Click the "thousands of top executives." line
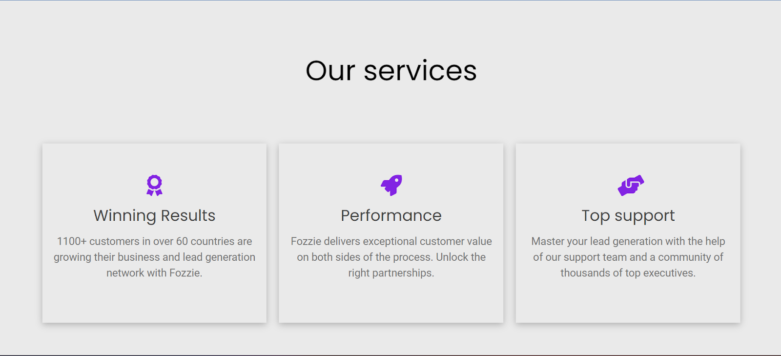 click(628, 273)
